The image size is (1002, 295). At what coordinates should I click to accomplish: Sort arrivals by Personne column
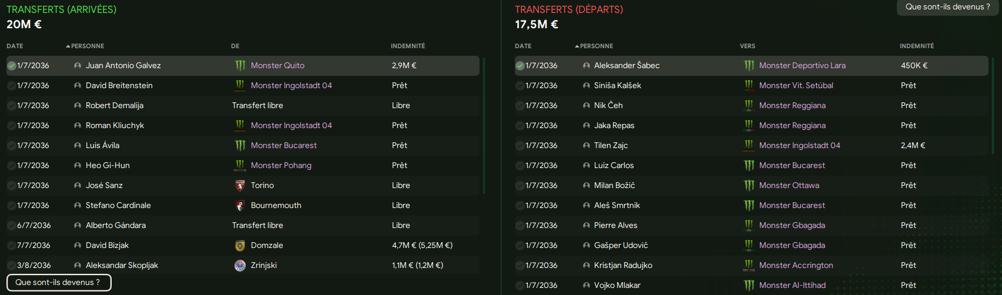coord(85,46)
